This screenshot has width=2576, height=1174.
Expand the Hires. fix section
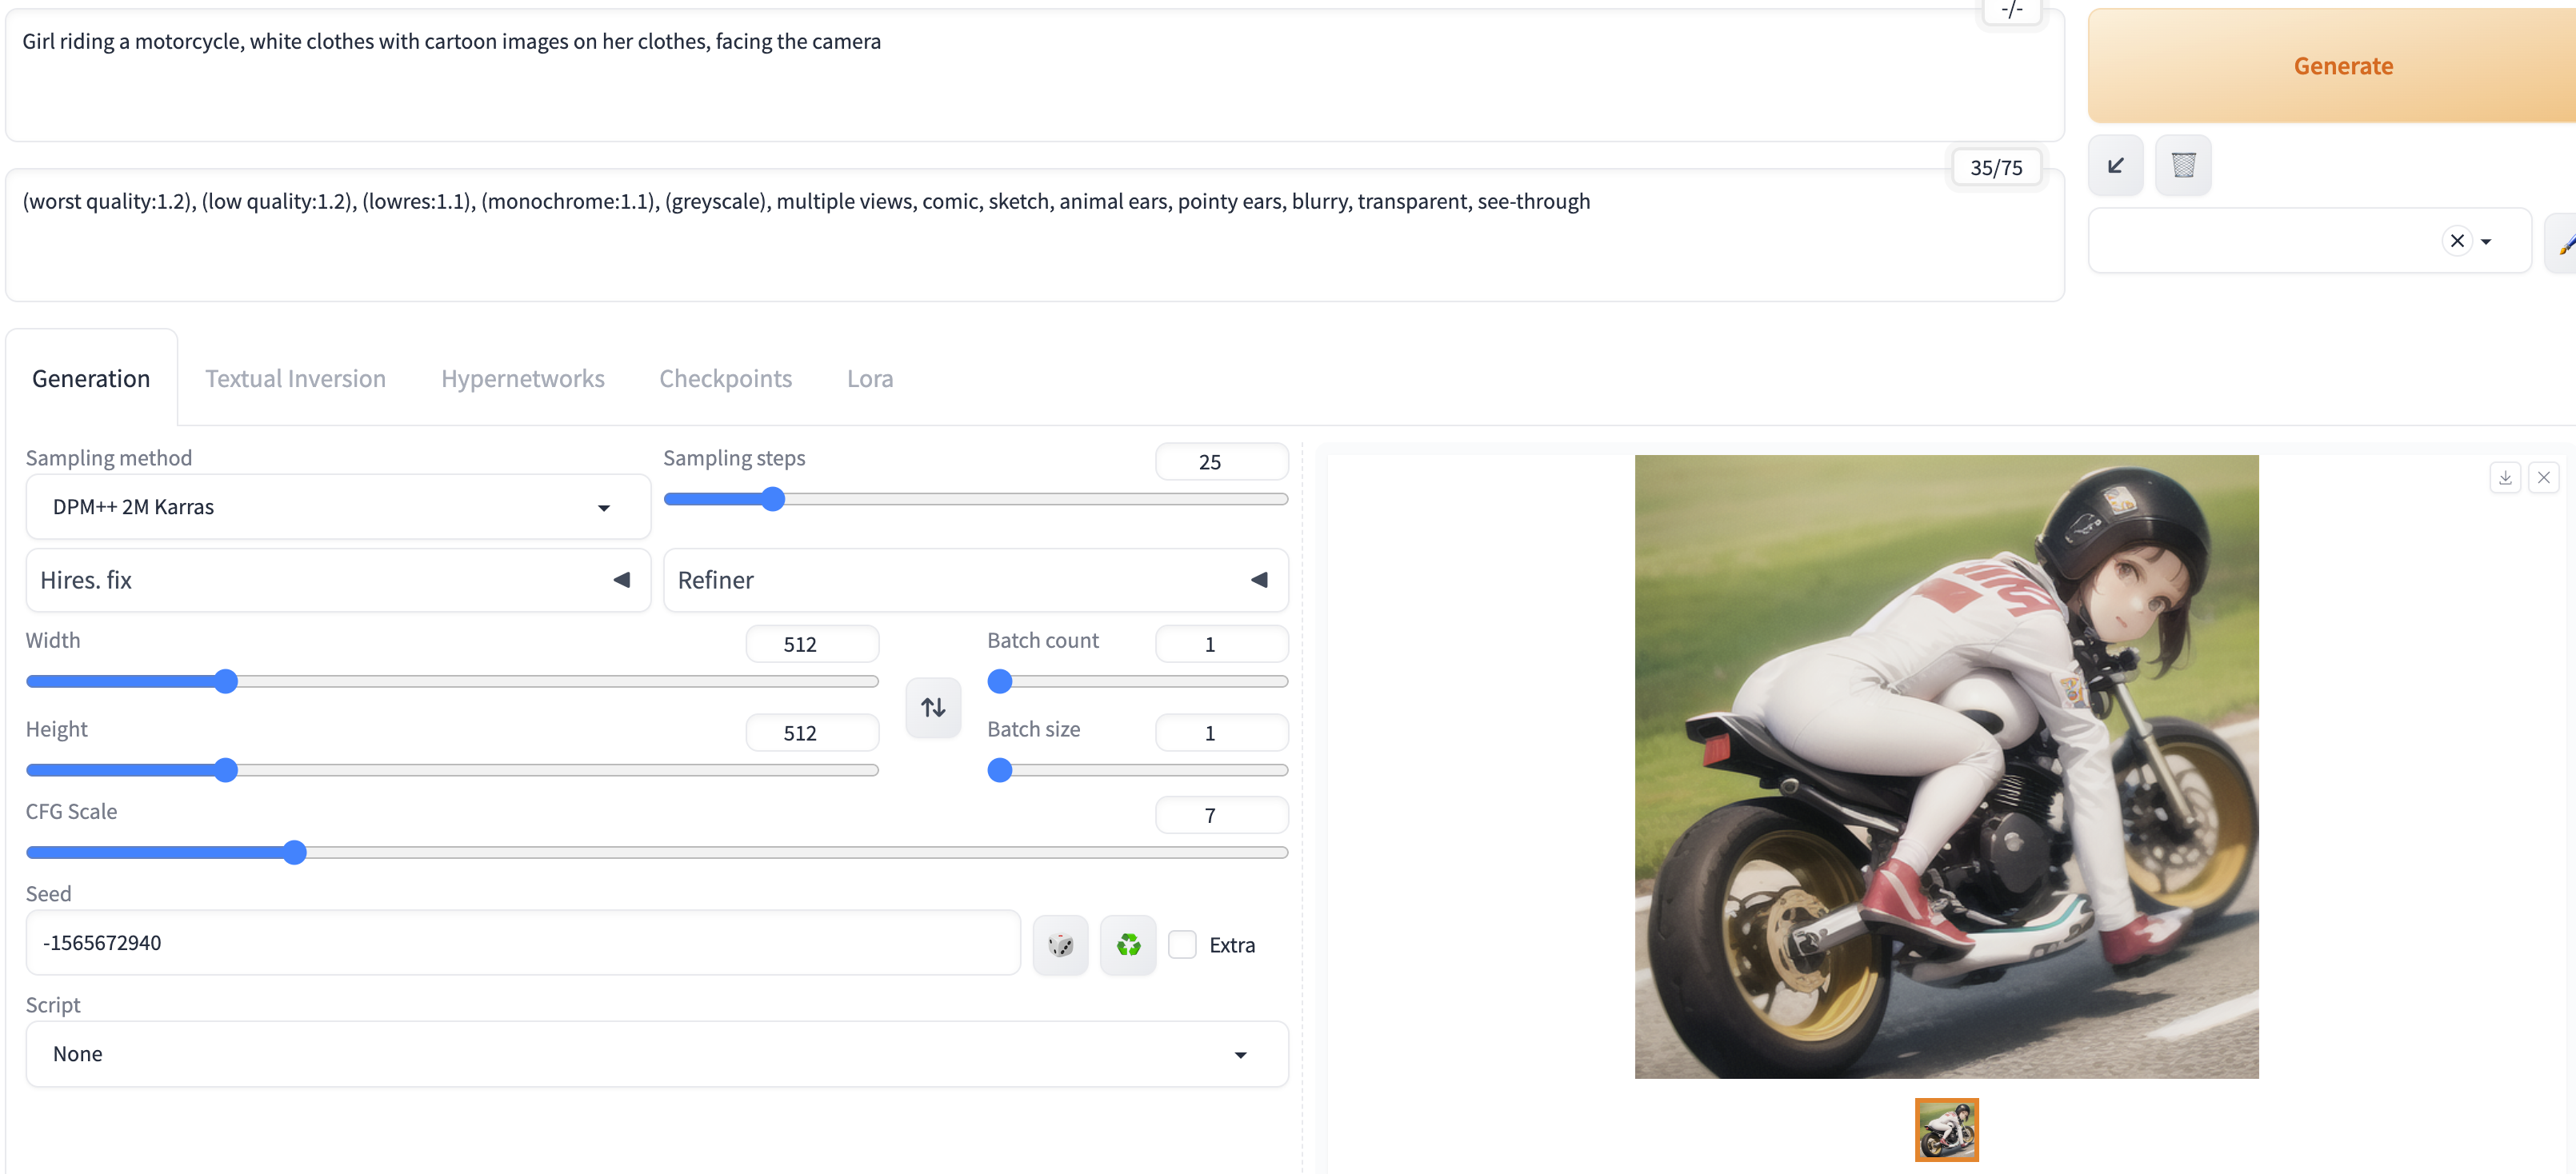pyautogui.click(x=338, y=580)
